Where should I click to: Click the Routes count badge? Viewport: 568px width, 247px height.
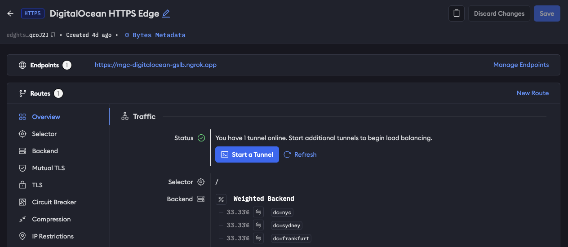[x=58, y=93]
